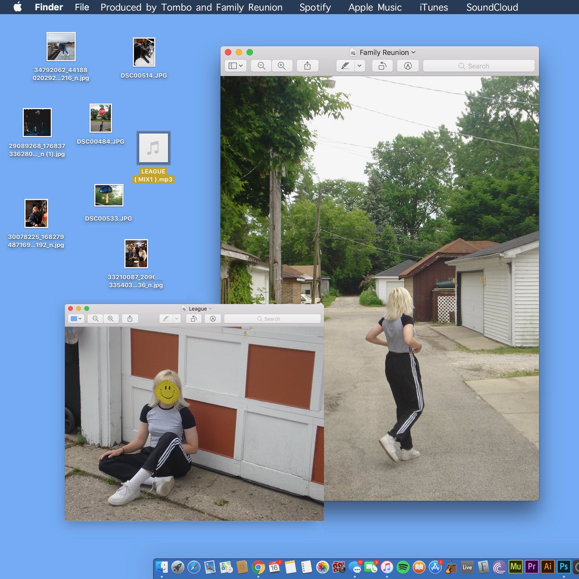Rotate the Family Reunion image
The image size is (579, 579).
382,66
